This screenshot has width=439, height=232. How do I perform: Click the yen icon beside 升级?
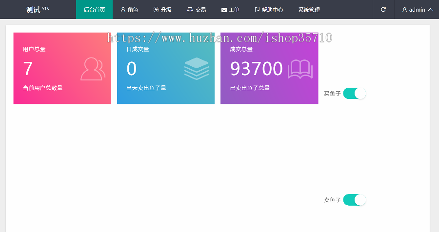point(156,10)
